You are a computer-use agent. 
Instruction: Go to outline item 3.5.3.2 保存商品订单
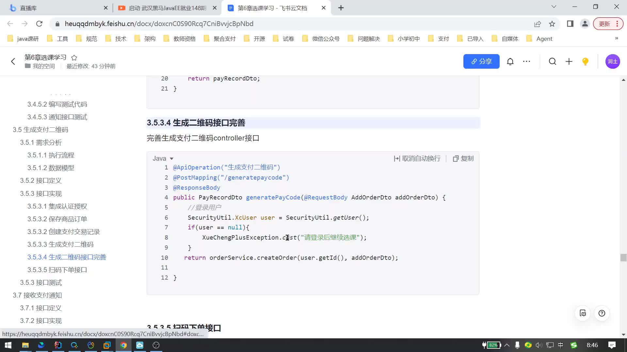tap(57, 219)
